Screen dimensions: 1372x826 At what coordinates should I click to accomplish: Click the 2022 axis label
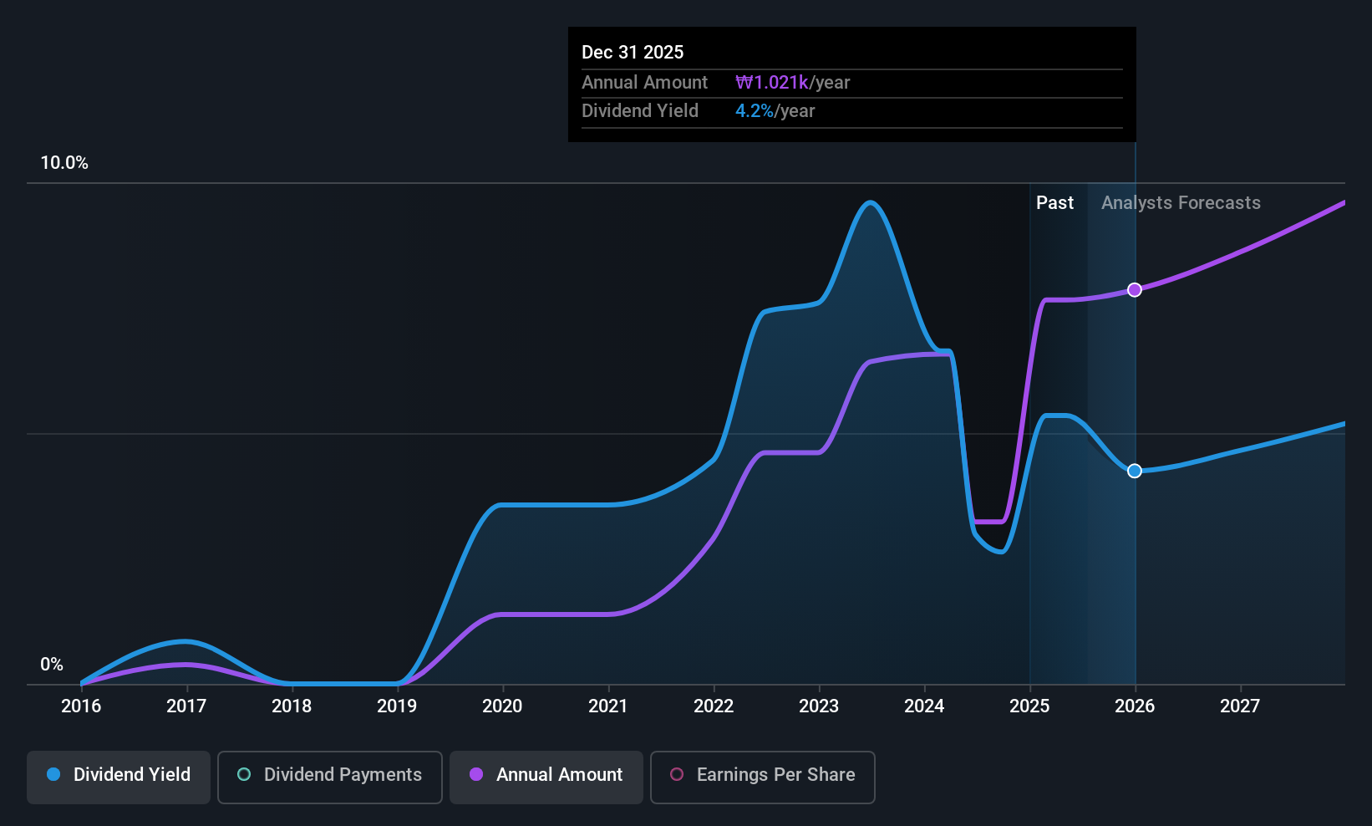tap(714, 706)
